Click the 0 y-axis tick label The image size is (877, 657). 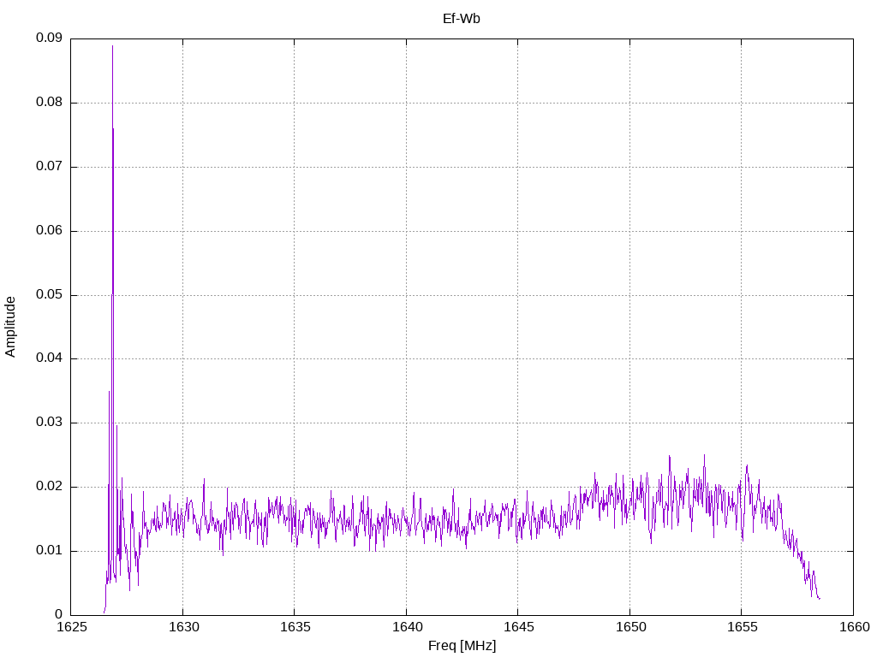click(59, 615)
